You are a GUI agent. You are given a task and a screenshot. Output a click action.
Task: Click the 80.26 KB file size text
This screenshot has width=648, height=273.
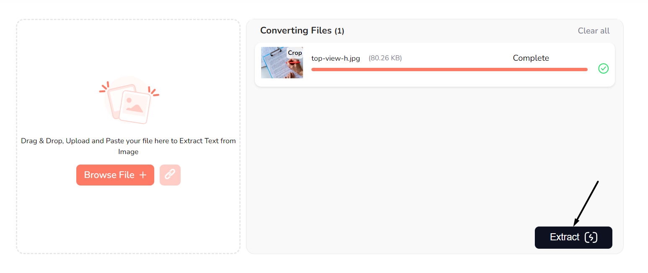pyautogui.click(x=385, y=58)
